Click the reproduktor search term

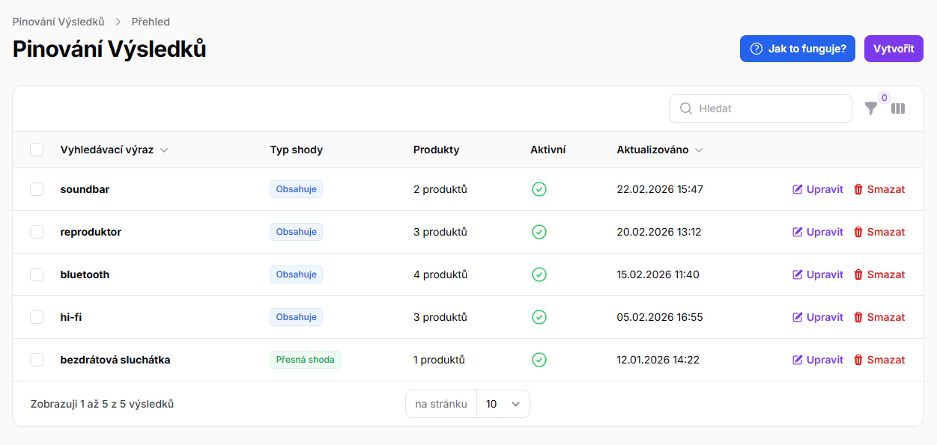(x=91, y=232)
